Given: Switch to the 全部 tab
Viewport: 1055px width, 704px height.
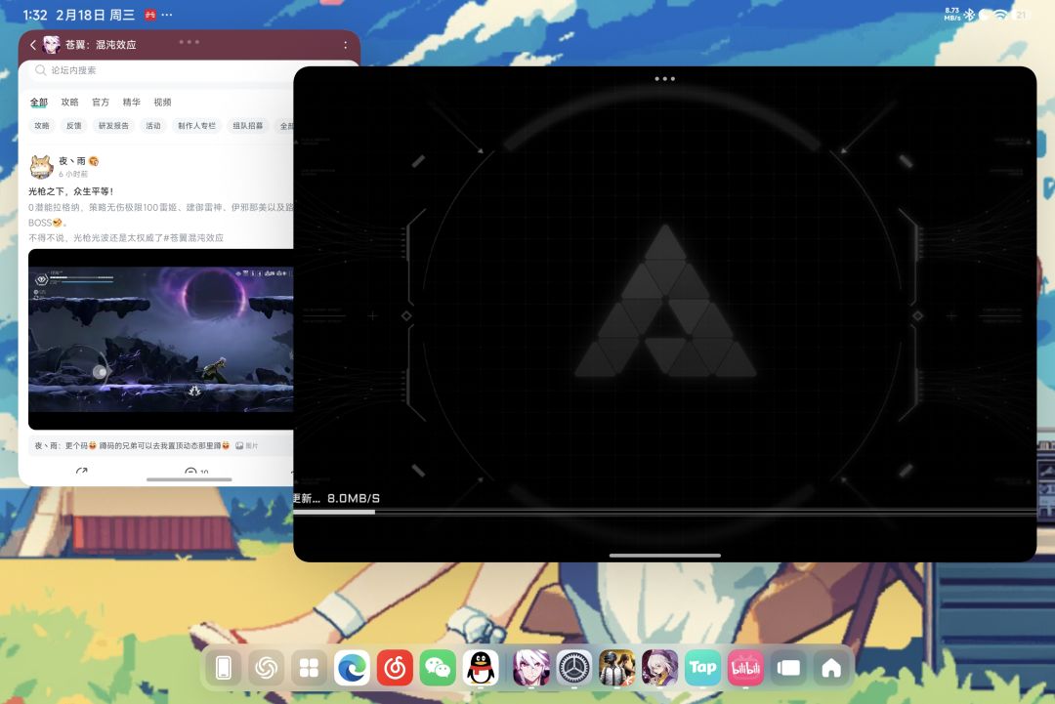Looking at the screenshot, I should pyautogui.click(x=39, y=103).
